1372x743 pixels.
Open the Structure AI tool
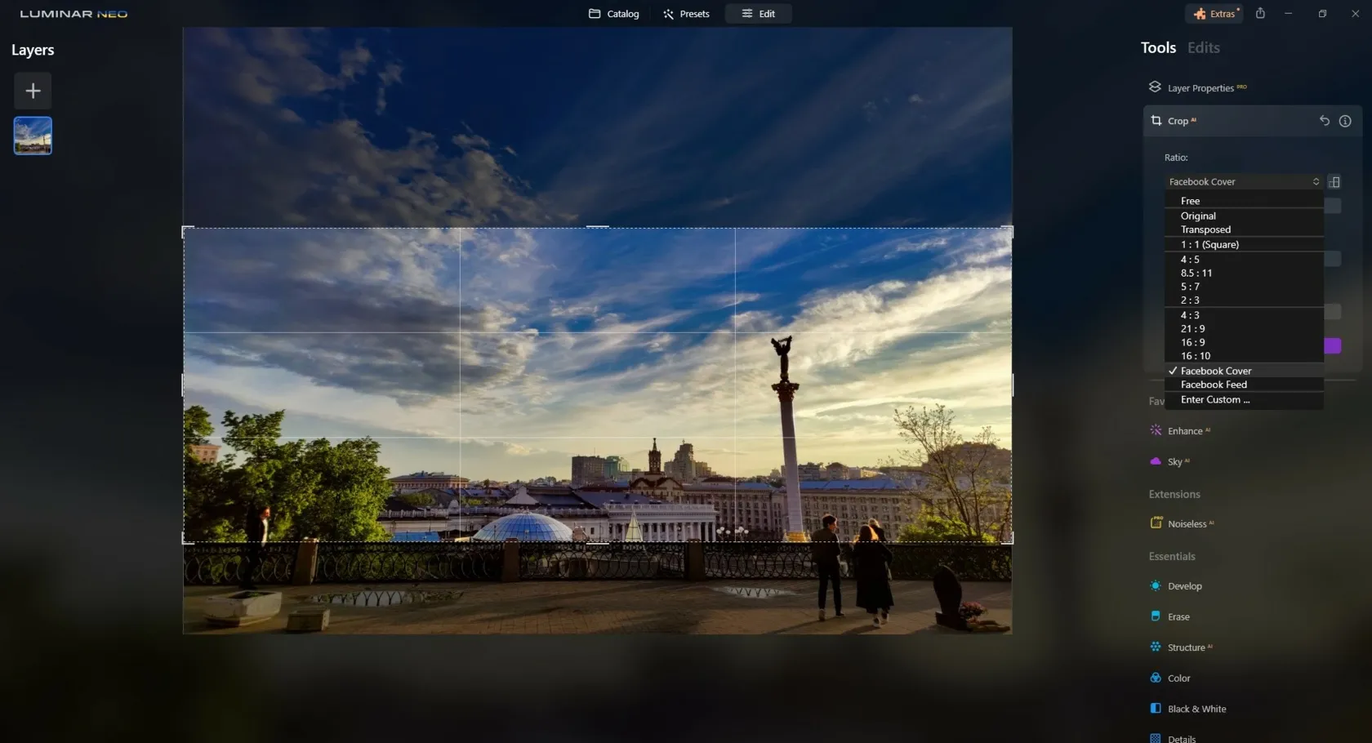pos(1186,646)
